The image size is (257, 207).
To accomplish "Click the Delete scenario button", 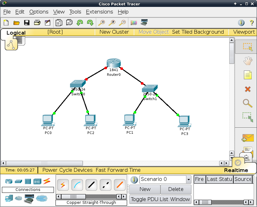I will tap(176, 189).
